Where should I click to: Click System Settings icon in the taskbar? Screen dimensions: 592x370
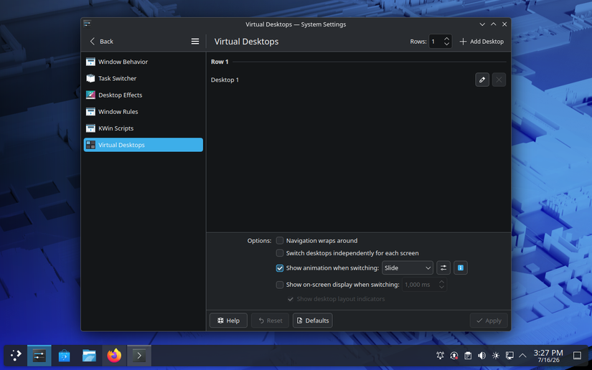pos(39,355)
